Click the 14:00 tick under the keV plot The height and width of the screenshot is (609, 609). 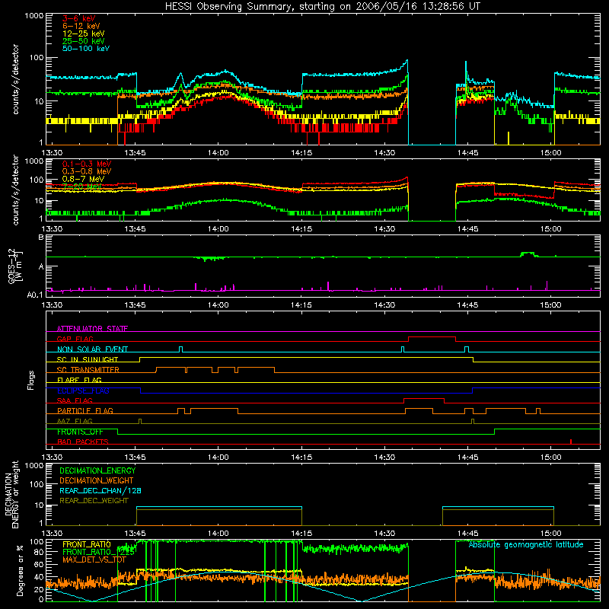(x=218, y=153)
